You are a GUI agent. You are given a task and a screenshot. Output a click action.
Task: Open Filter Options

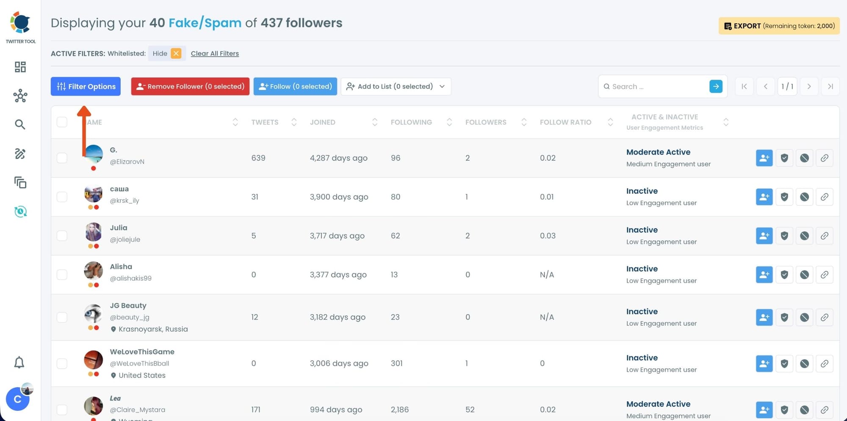pyautogui.click(x=85, y=86)
